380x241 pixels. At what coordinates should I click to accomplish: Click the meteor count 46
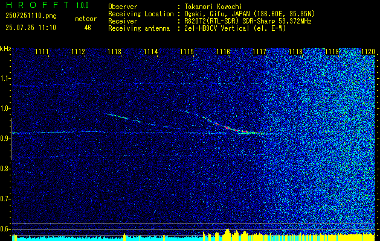point(88,28)
